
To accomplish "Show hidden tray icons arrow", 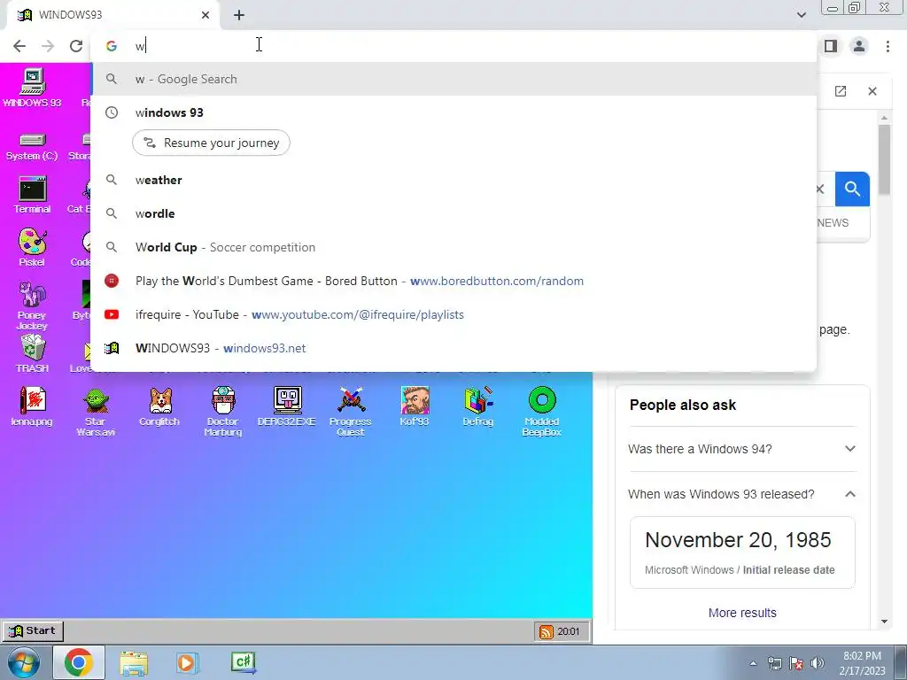I will pos(753,663).
